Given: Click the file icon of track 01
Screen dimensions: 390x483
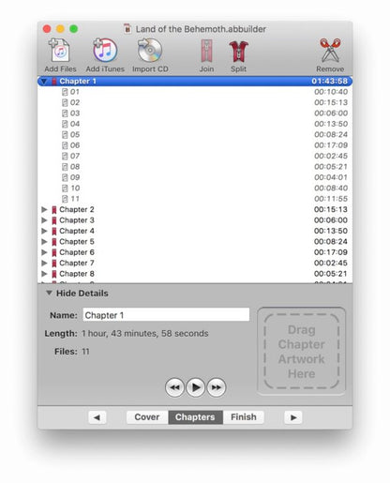Looking at the screenshot, I should (x=65, y=92).
